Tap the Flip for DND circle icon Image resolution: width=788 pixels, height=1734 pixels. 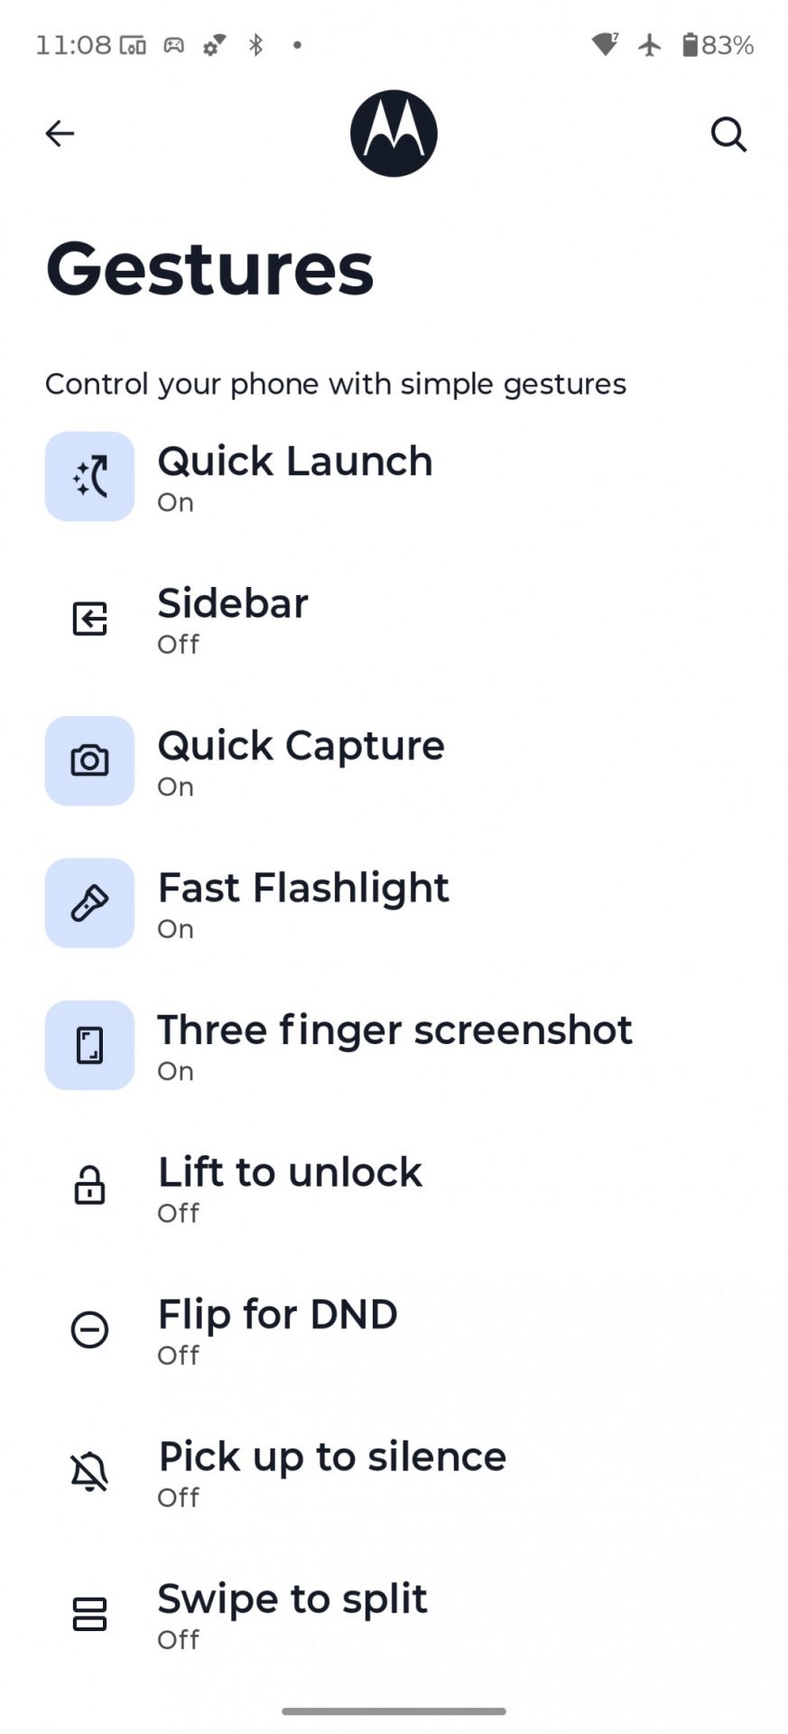(89, 1329)
